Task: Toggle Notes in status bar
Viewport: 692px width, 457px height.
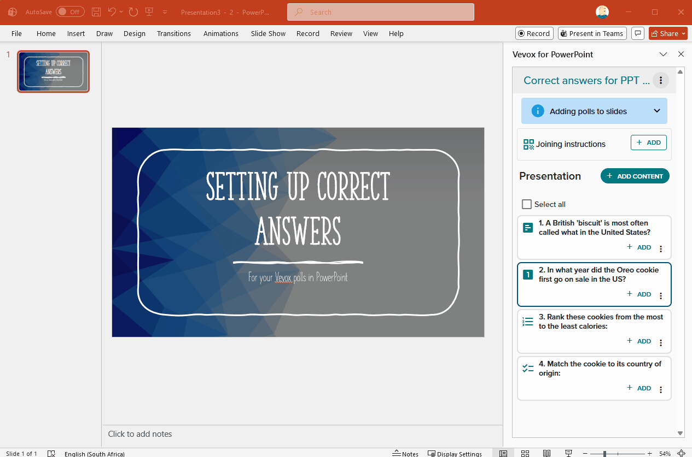Action: coord(405,454)
